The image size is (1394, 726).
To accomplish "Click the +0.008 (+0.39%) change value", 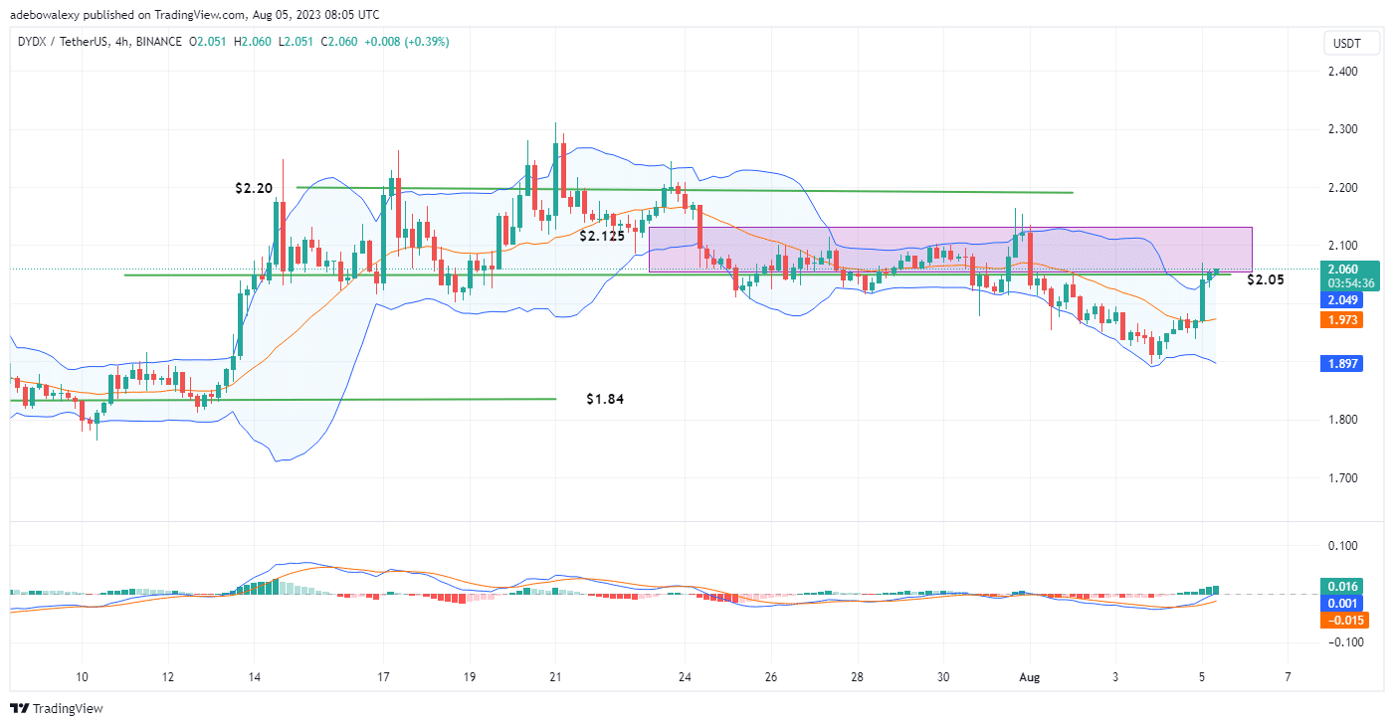I will pyautogui.click(x=409, y=42).
